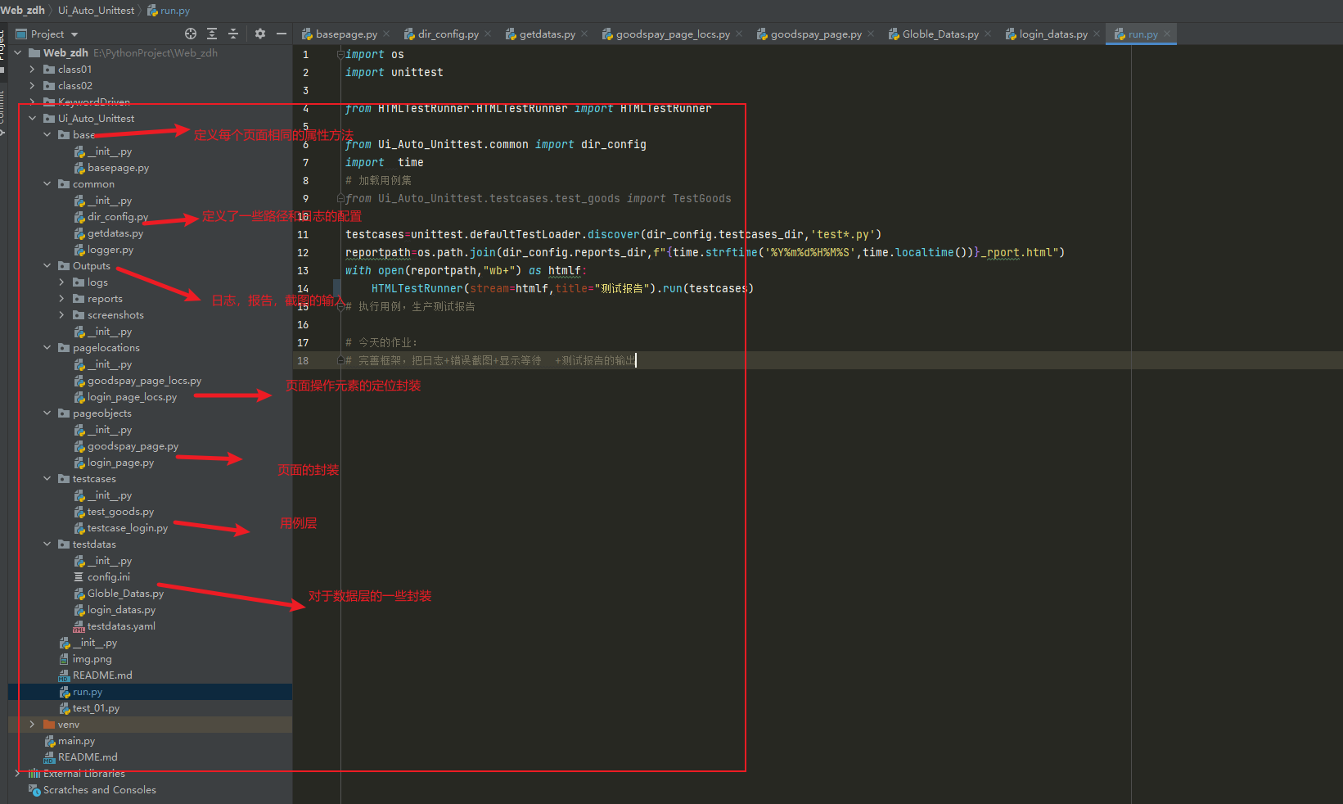Click run.py in the breadcrumb bar
Viewport: 1343px width, 804px height.
[174, 11]
